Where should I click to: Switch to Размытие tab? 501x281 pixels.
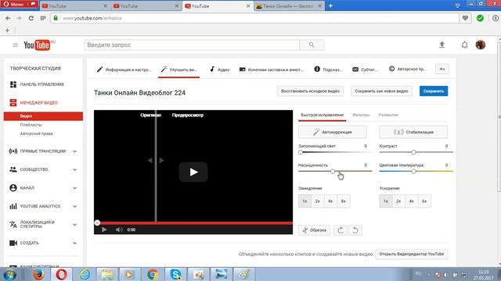[388, 115]
